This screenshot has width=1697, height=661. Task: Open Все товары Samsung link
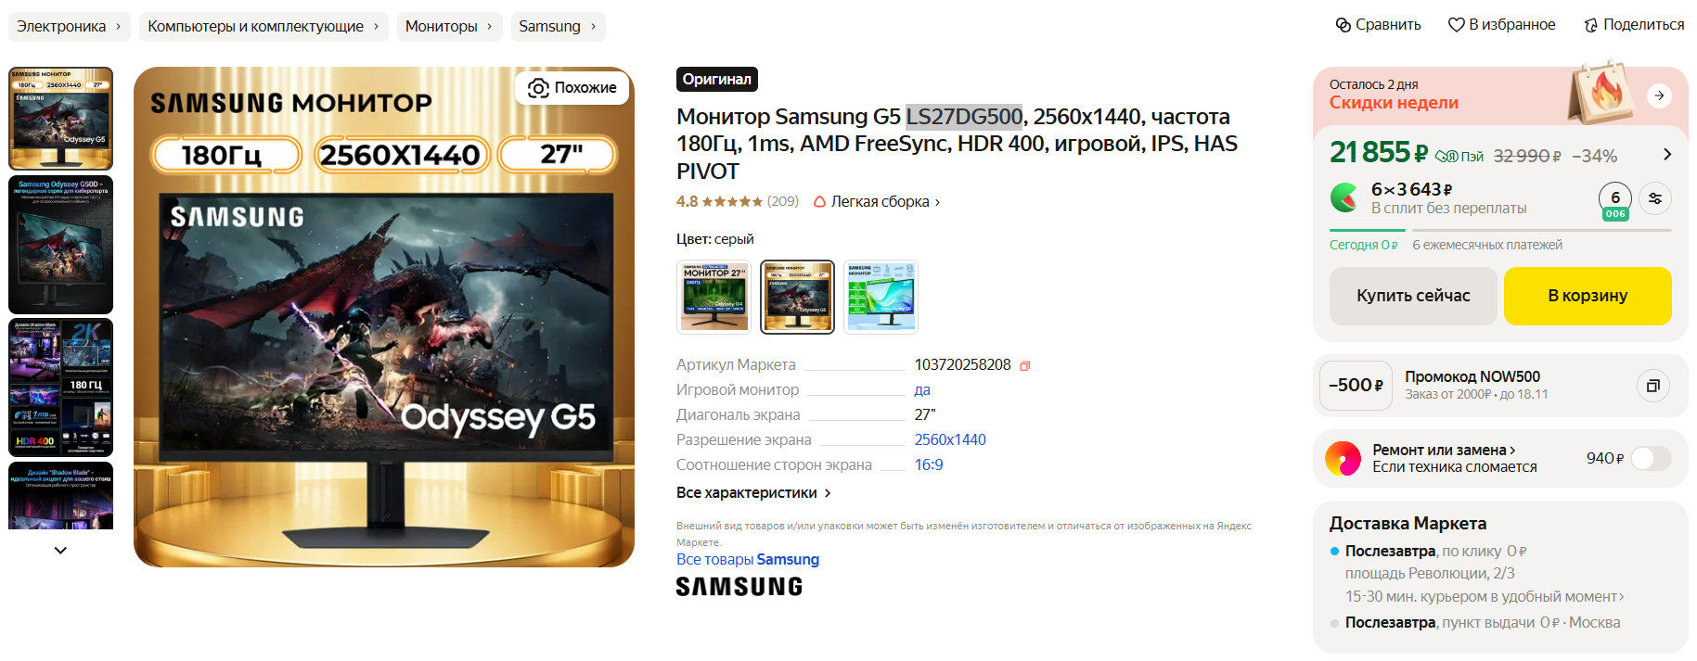click(748, 559)
